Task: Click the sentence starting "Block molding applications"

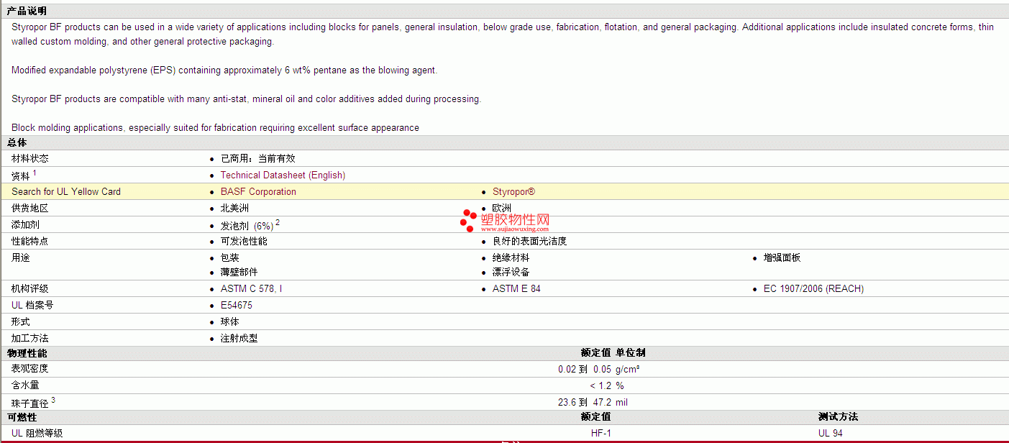Action: pos(215,127)
